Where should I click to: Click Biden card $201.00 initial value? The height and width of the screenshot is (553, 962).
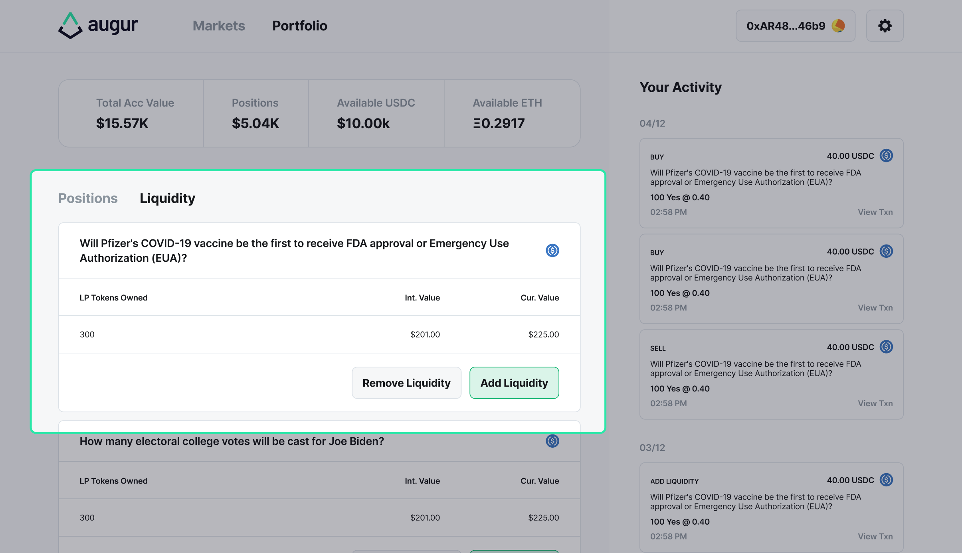point(425,517)
